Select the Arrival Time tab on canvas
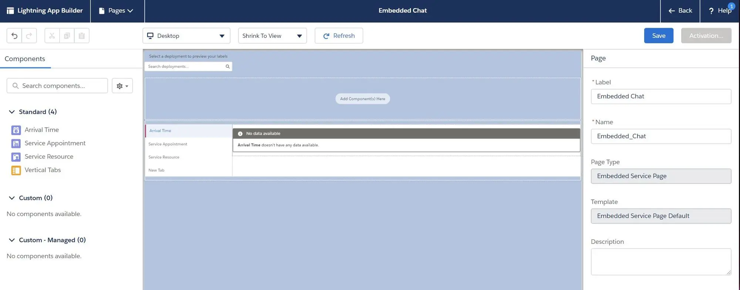The width and height of the screenshot is (740, 290). [x=189, y=131]
